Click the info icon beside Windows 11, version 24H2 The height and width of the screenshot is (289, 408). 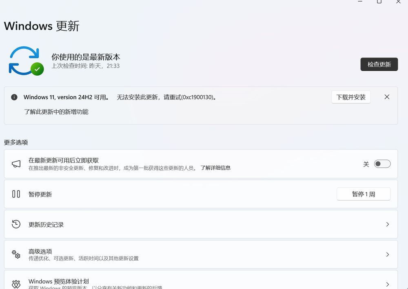[14, 97]
